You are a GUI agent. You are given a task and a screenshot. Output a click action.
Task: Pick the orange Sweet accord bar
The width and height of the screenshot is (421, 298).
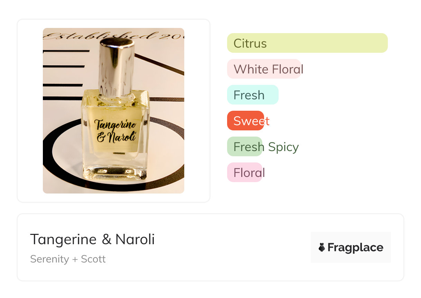click(x=245, y=121)
